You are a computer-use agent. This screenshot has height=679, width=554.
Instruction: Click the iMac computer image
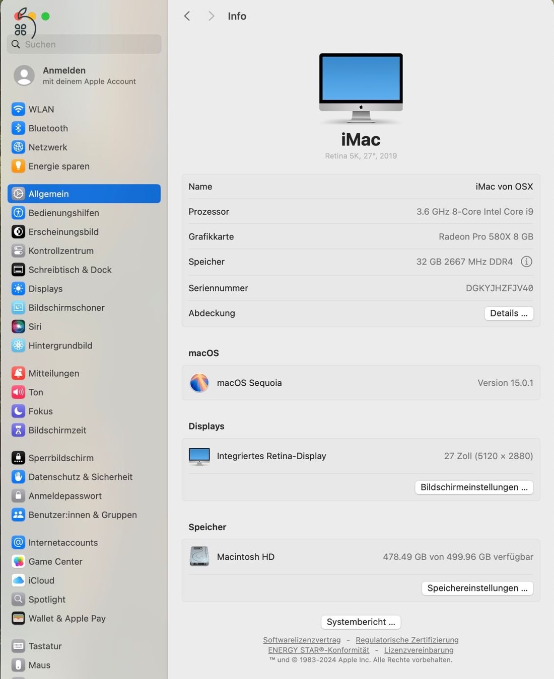coord(361,89)
